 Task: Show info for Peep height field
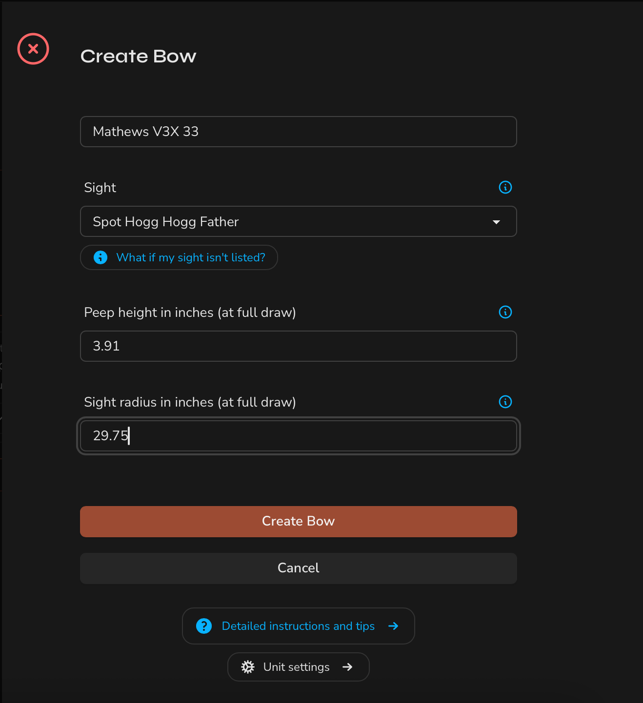tap(505, 312)
